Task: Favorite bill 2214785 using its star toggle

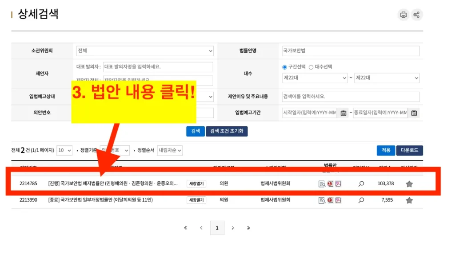Action: [x=408, y=183]
